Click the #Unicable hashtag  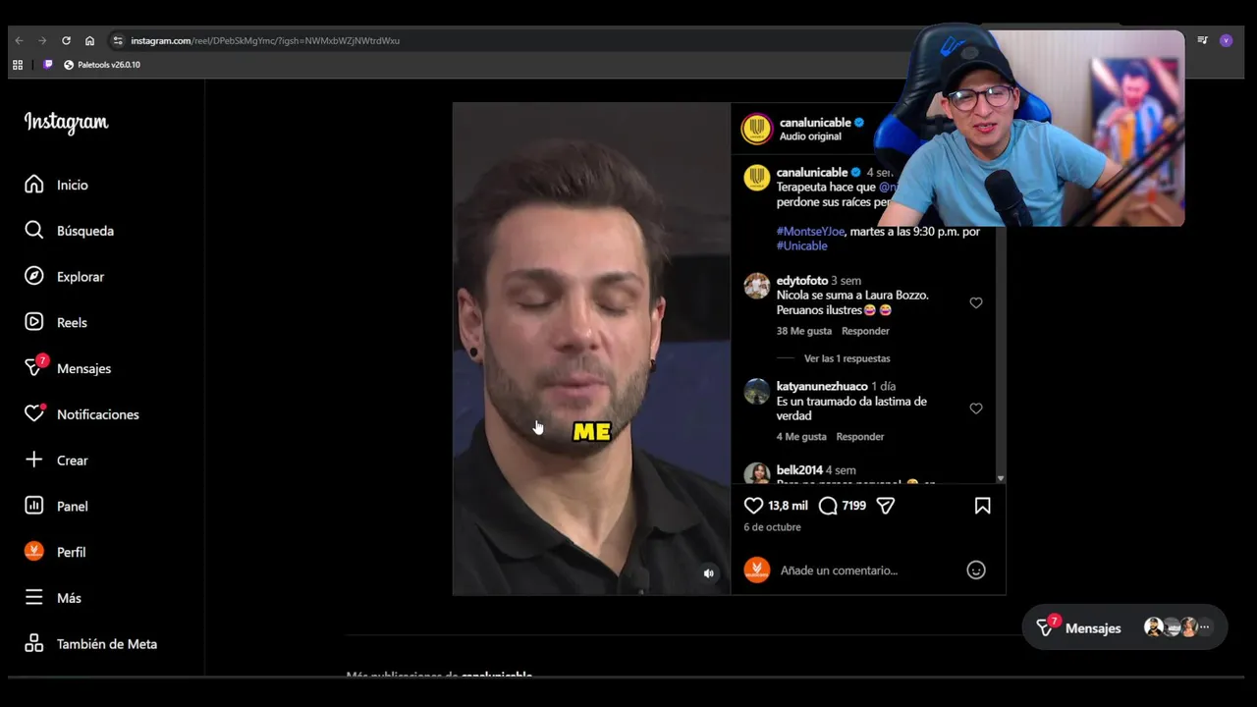(x=801, y=246)
